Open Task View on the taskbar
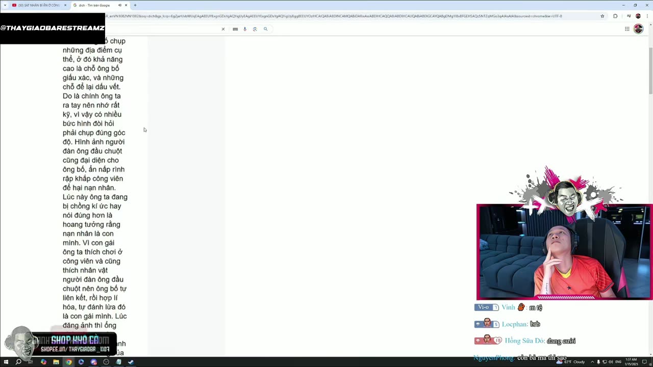The width and height of the screenshot is (653, 367). coord(31,362)
